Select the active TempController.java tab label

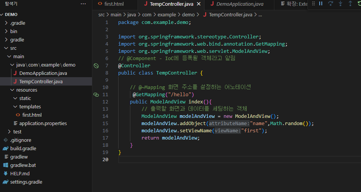click(x=171, y=4)
